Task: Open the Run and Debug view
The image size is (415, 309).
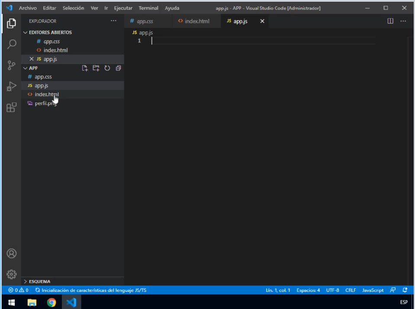Action: (11, 86)
